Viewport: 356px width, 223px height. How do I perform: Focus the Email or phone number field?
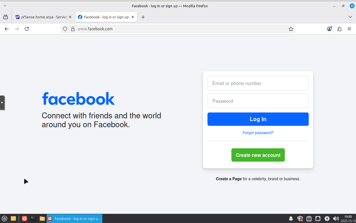pyautogui.click(x=258, y=83)
